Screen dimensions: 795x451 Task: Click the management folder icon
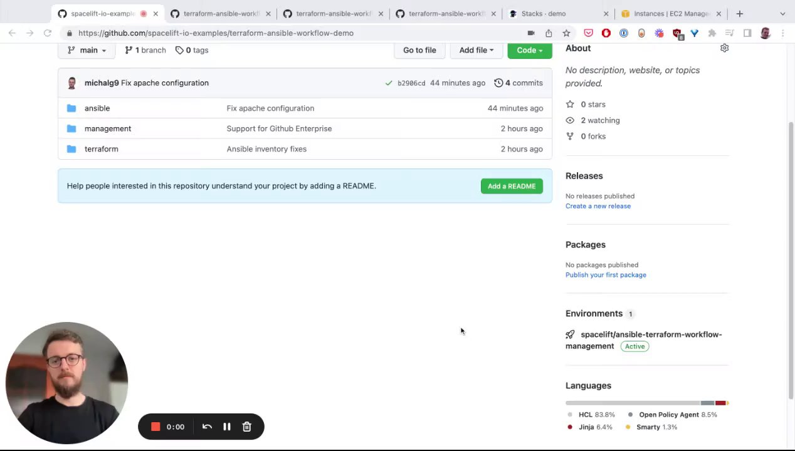click(71, 128)
